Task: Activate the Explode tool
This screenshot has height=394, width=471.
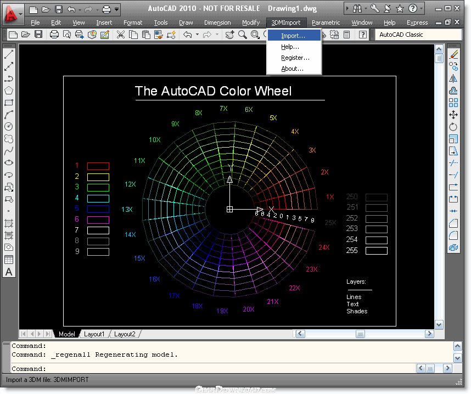Action: coord(453,247)
